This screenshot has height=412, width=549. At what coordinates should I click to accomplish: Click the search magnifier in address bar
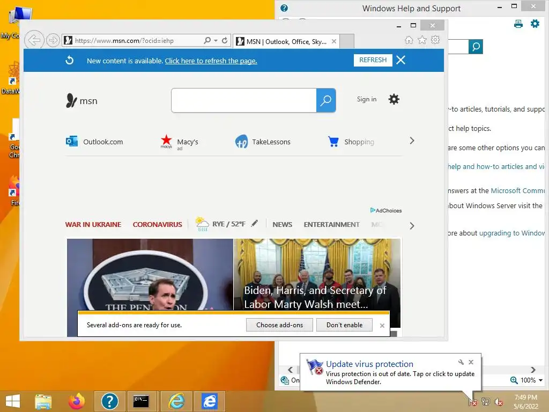click(x=207, y=41)
